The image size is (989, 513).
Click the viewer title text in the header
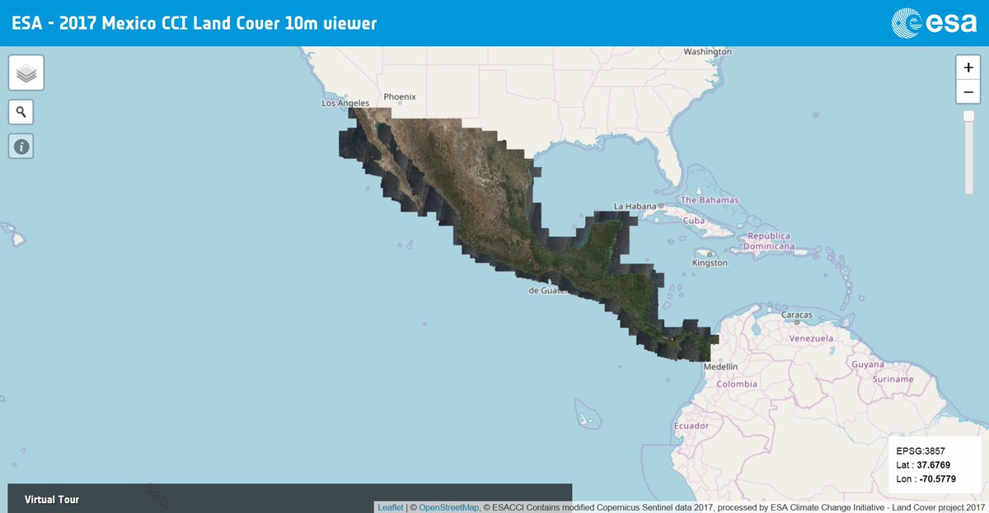(x=195, y=23)
